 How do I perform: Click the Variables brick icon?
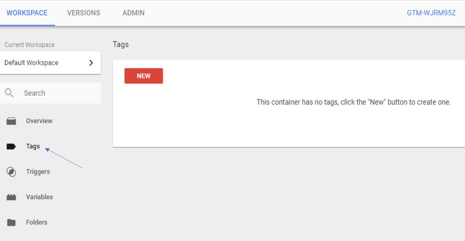11,197
